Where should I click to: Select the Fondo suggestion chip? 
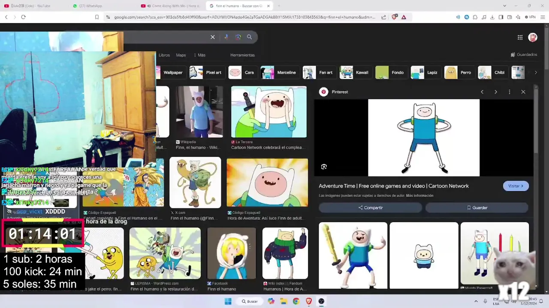pos(391,73)
